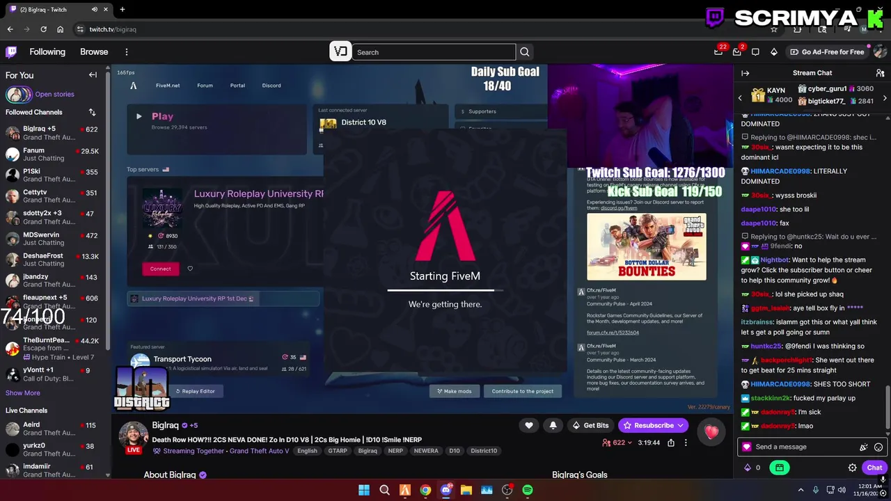Sort followed channels using arrows icon
The width and height of the screenshot is (891, 501).
pos(92,112)
